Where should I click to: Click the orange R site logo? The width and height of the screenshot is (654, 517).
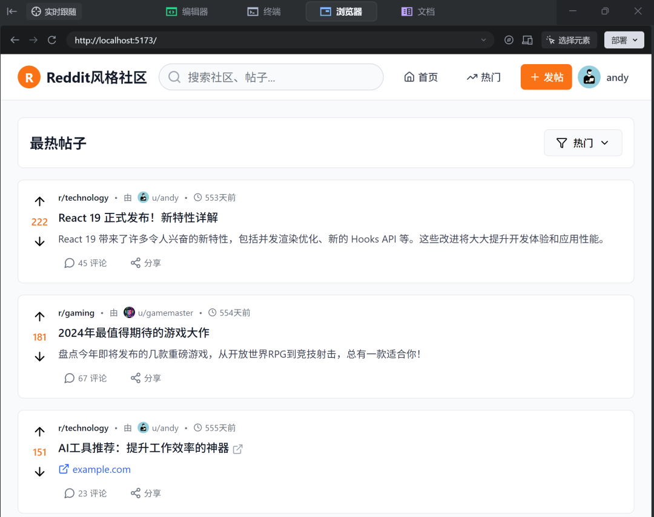[29, 77]
